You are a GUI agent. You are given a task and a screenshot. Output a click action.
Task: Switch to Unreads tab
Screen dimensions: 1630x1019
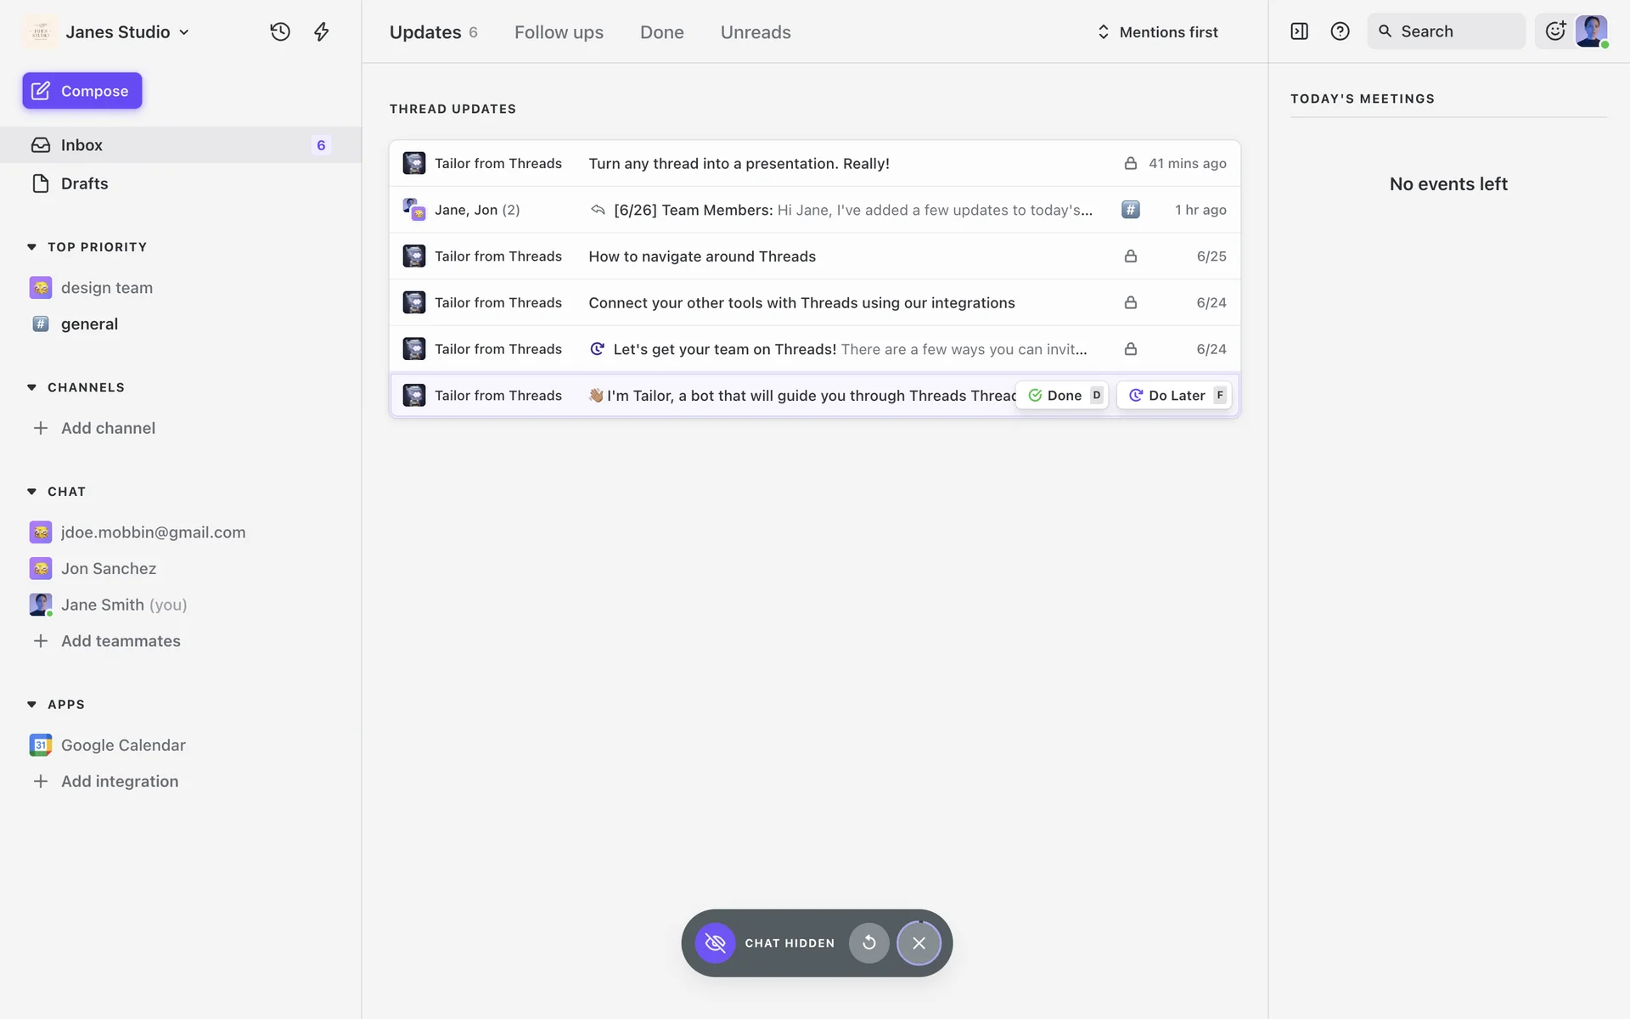756,32
